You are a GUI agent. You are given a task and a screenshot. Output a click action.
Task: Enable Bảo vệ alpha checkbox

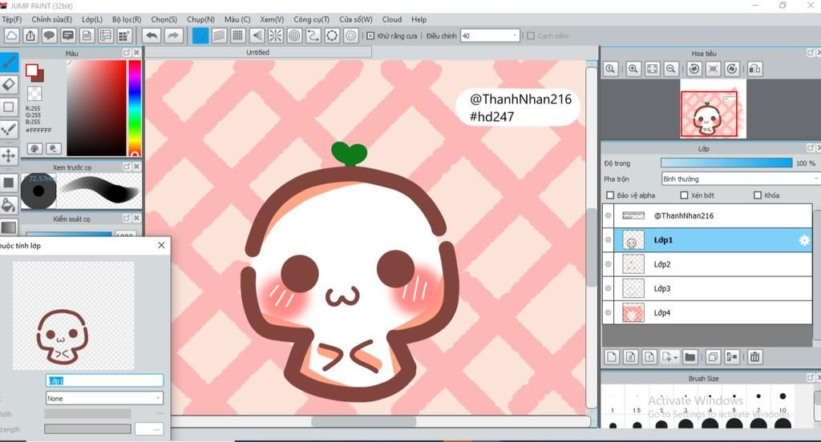click(x=610, y=195)
